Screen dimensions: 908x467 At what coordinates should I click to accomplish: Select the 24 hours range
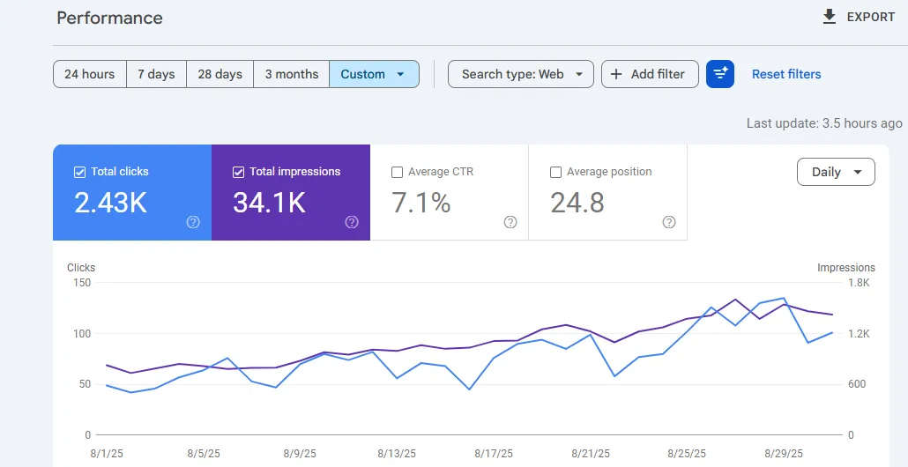pyautogui.click(x=90, y=74)
